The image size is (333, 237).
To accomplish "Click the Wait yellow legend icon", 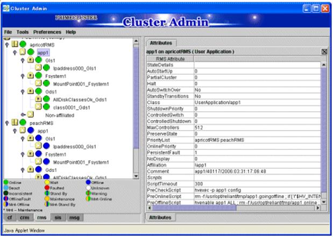I will pyautogui.click(x=47, y=183).
